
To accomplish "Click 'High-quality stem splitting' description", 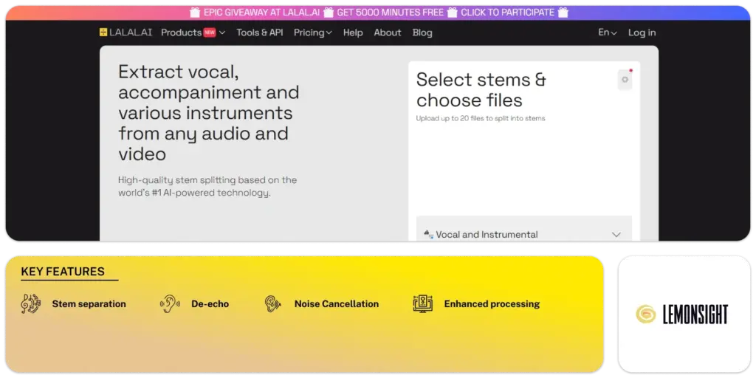I will point(207,187).
